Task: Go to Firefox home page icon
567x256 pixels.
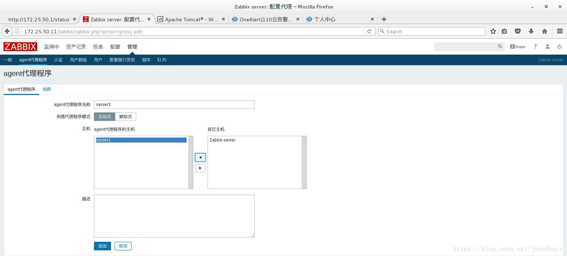Action: (x=544, y=31)
